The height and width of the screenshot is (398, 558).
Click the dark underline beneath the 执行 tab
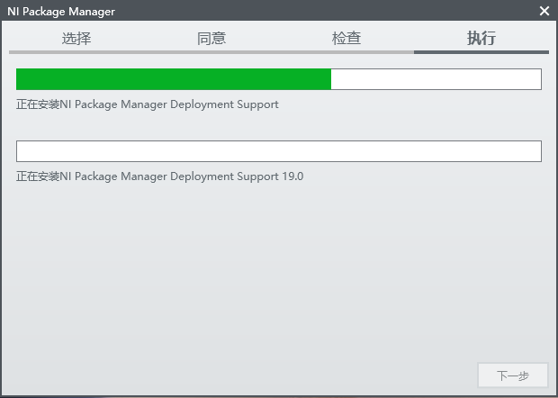[x=481, y=52]
